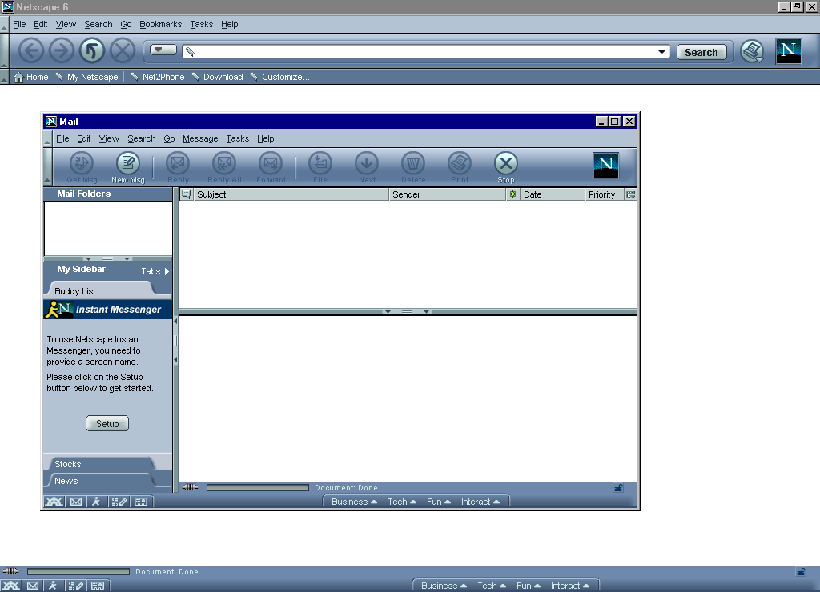Click the Stop icon in Mail toolbar
Viewport: 820px width, 592px height.
coord(506,168)
